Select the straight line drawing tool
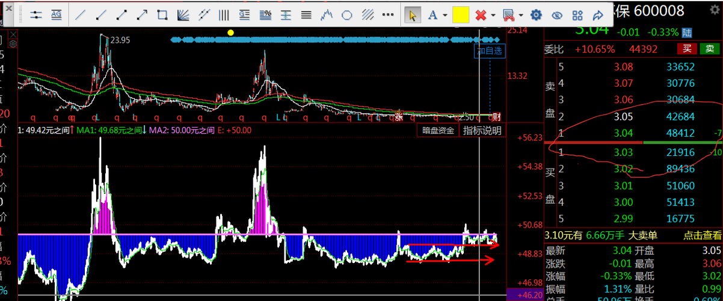This screenshot has height=301, width=723. 80,14
